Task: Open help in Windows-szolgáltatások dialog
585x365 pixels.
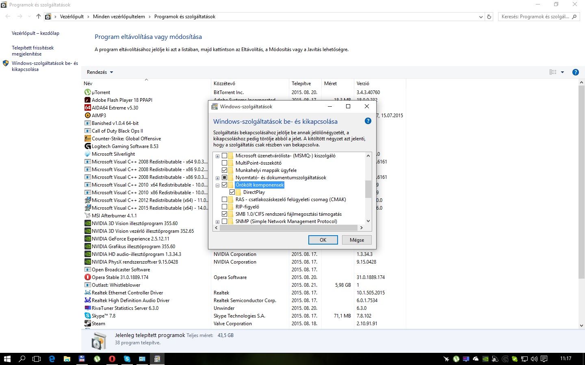Action: tap(368, 121)
